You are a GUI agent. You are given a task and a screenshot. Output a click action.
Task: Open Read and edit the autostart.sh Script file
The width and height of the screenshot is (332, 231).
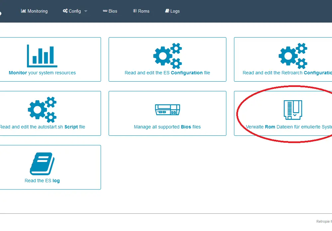click(42, 127)
